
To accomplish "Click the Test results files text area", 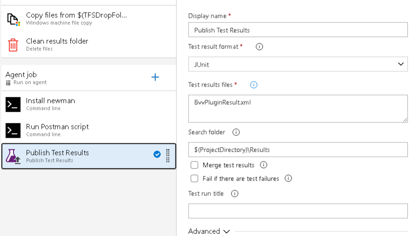I will (x=298, y=108).
